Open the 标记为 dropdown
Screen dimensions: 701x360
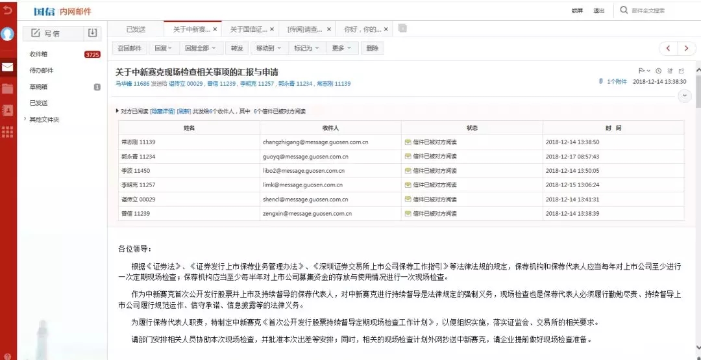point(306,48)
